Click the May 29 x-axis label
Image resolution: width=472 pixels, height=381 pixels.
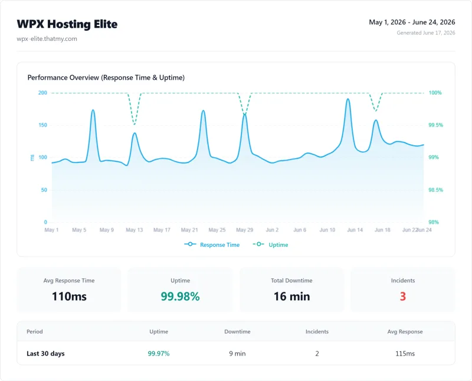pyautogui.click(x=244, y=230)
